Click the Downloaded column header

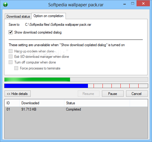point(42,103)
